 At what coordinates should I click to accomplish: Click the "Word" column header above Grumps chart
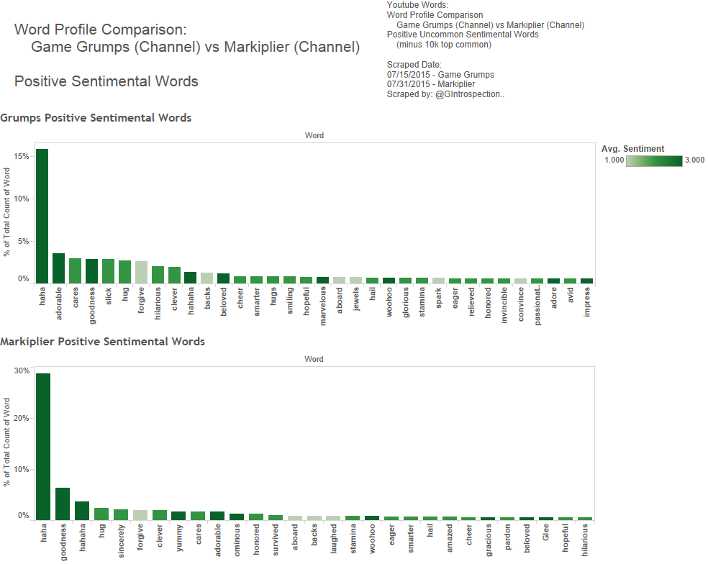(x=314, y=135)
